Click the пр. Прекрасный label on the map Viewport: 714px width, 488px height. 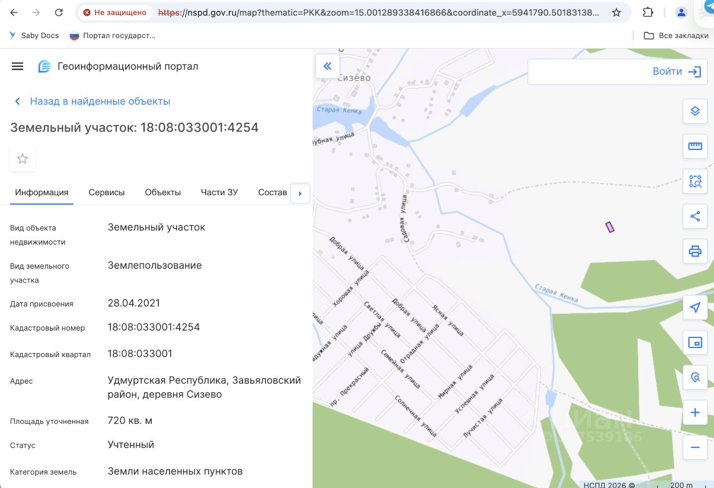349,387
